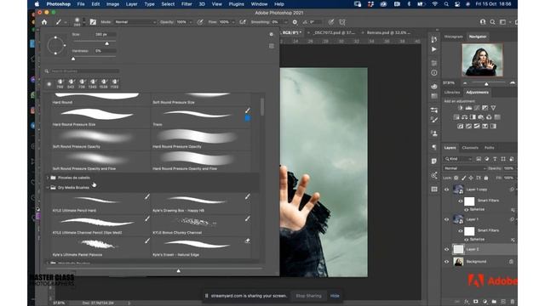Click the layer style fx icon
Viewport: 545px width, 306px height.
point(467,302)
